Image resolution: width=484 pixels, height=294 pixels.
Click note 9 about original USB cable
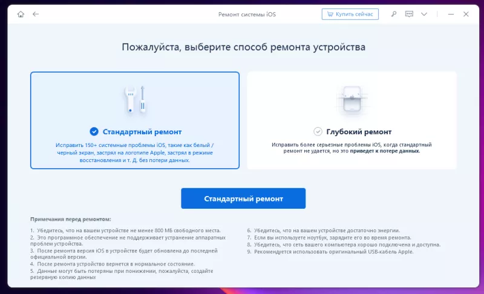(x=330, y=252)
